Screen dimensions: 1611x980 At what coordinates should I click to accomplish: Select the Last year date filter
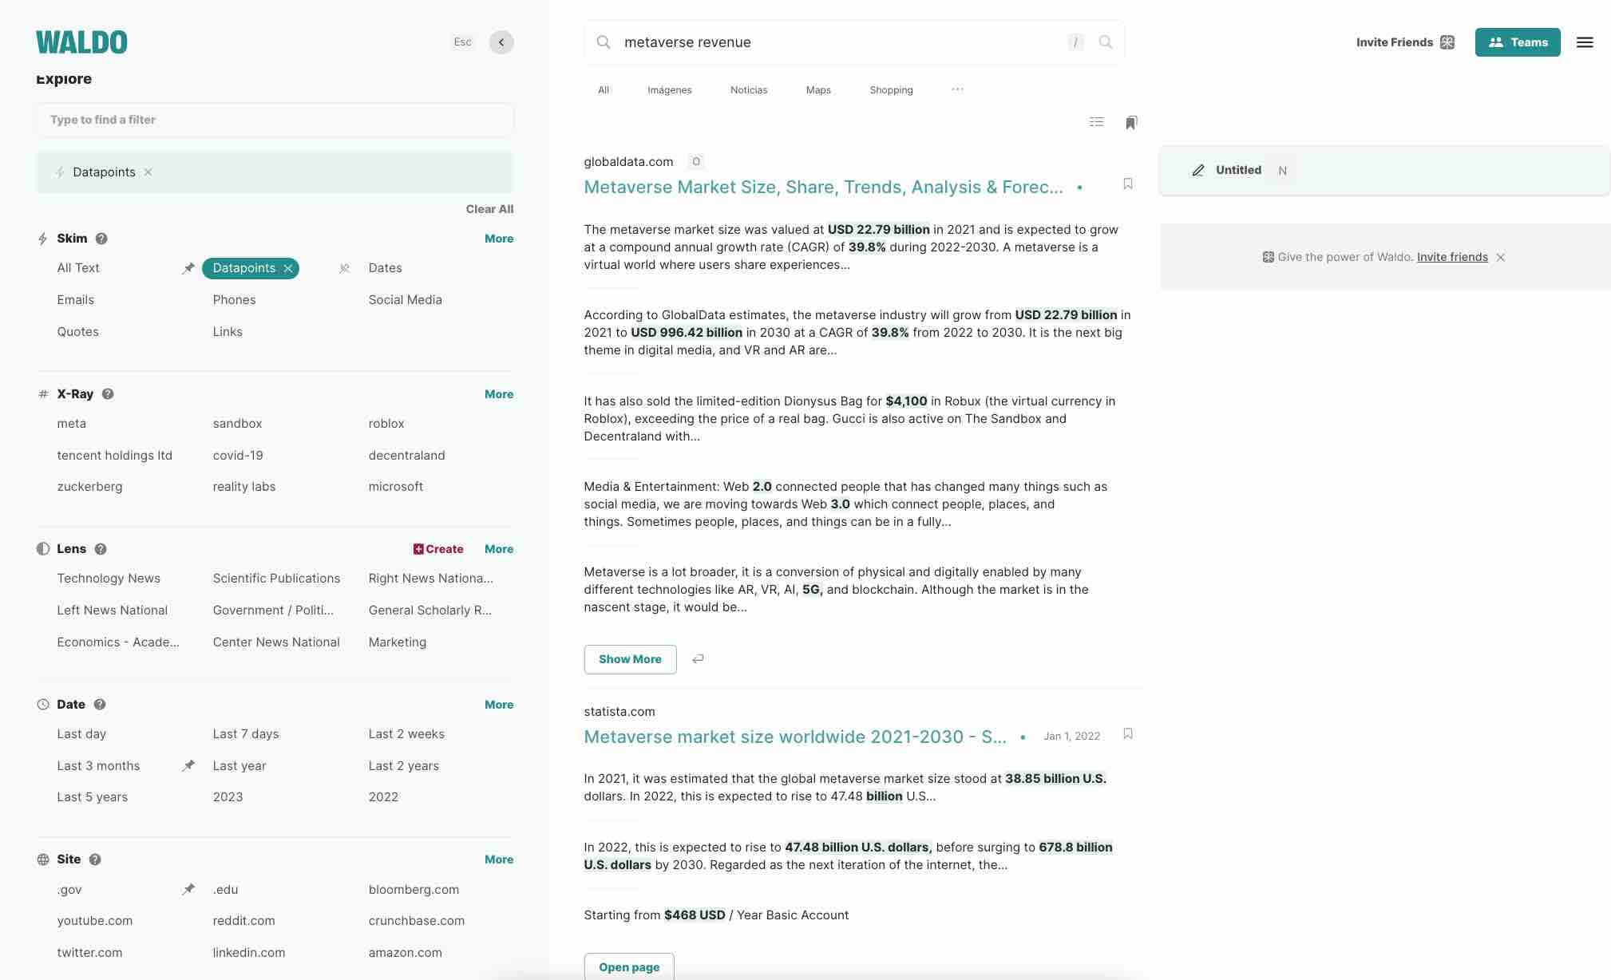click(x=239, y=766)
